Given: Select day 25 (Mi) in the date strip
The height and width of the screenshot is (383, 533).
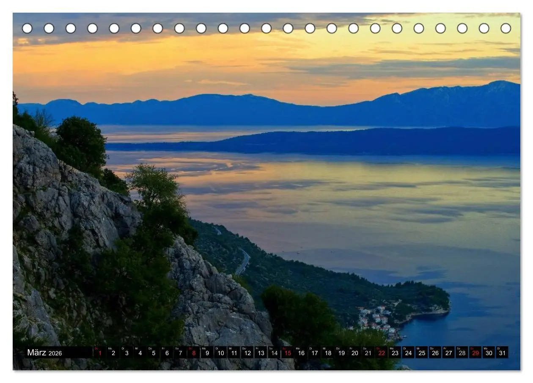Looking at the screenshot, I should 421,353.
